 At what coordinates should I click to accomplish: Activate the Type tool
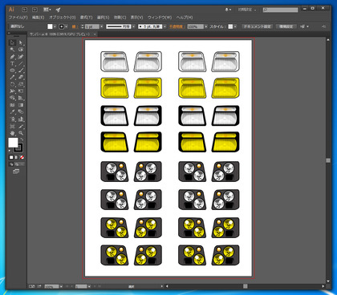[x=12, y=63]
